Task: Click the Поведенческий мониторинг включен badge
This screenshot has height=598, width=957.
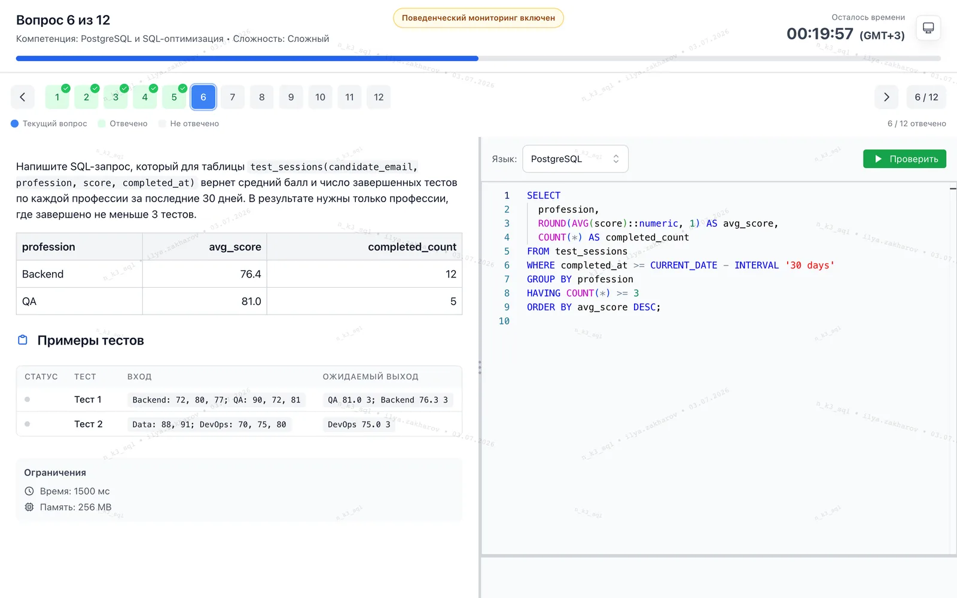Action: pyautogui.click(x=478, y=18)
